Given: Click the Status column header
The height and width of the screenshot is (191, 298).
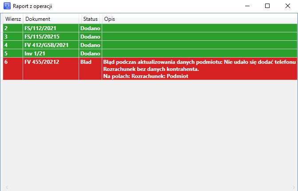Looking at the screenshot, I should 90,19.
